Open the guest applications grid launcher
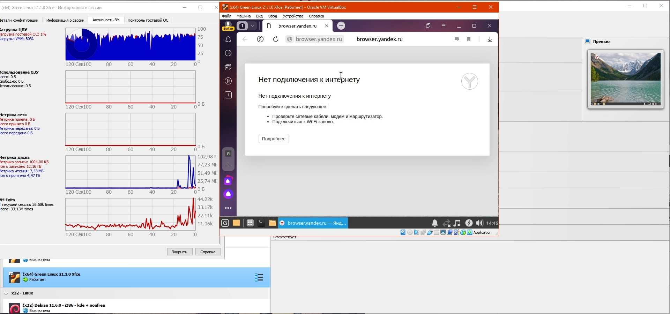This screenshot has height=314, width=670. (x=250, y=223)
